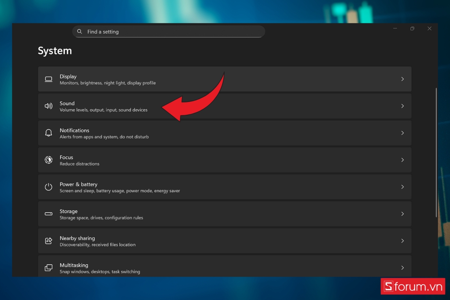Image resolution: width=450 pixels, height=300 pixels.
Task: Click the Notifications bell icon
Action: 48,133
